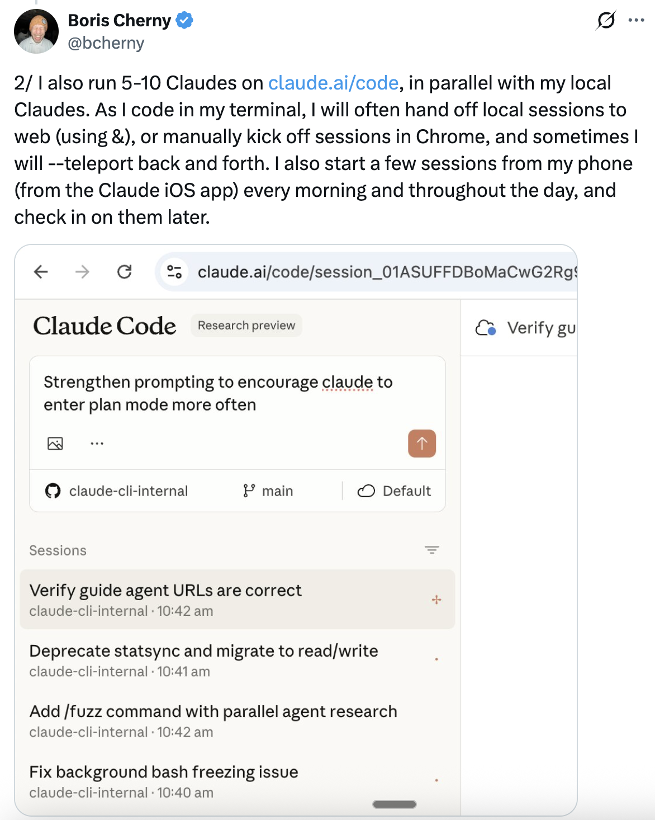Click the Grok icon on the tweet

tap(605, 21)
